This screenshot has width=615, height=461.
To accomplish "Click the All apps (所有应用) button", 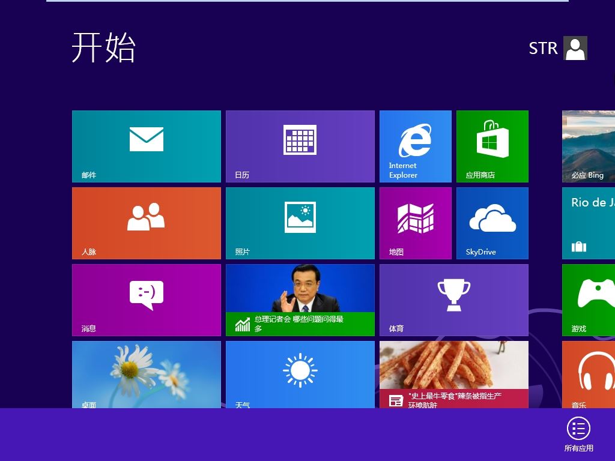I will pyautogui.click(x=578, y=435).
